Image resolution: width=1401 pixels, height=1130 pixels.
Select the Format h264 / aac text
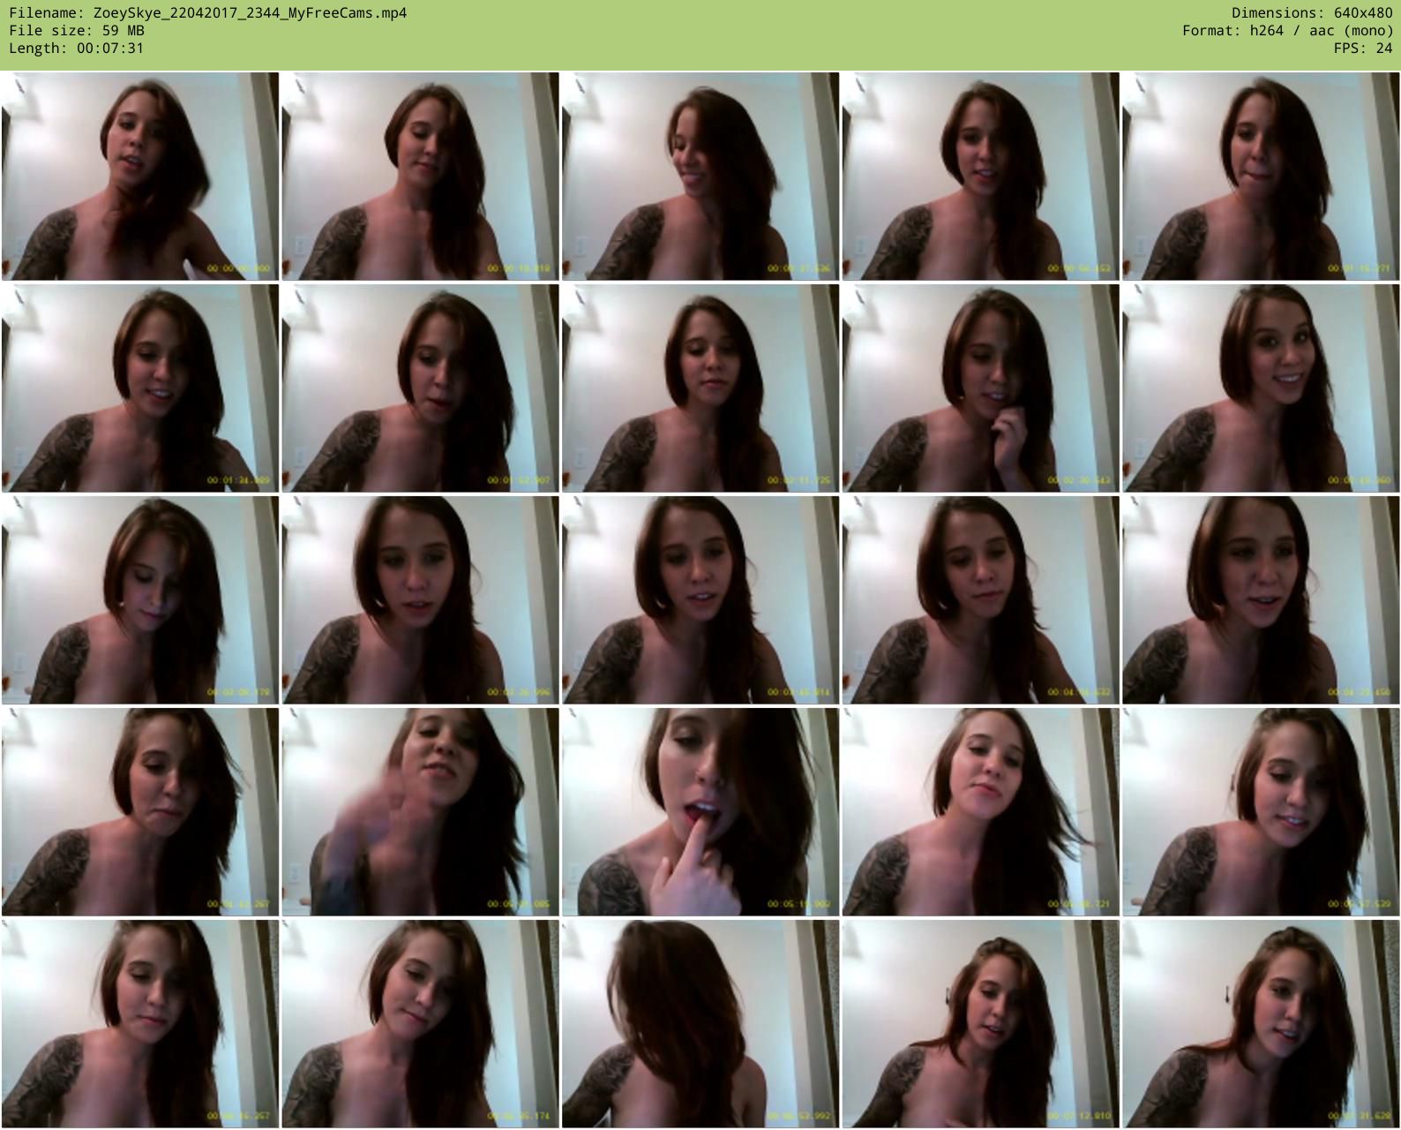coord(1287,31)
